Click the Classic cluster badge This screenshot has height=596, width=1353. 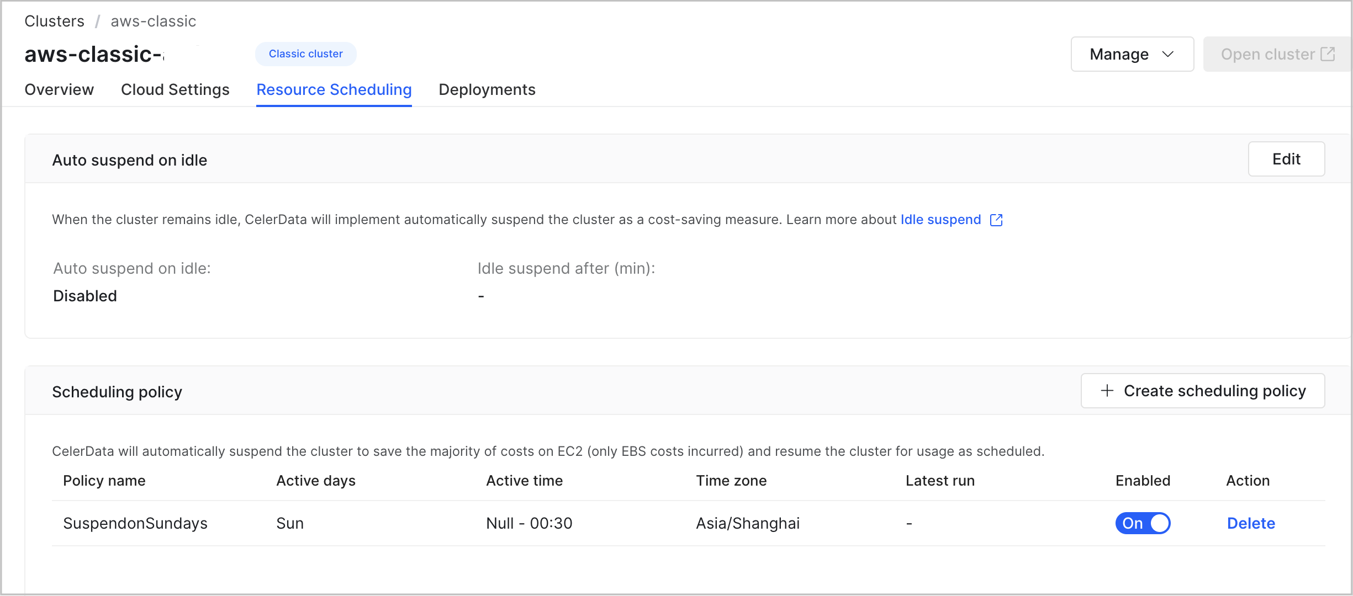click(x=305, y=54)
